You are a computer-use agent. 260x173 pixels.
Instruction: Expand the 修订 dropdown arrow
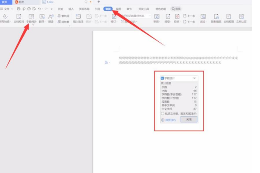coord(117,22)
